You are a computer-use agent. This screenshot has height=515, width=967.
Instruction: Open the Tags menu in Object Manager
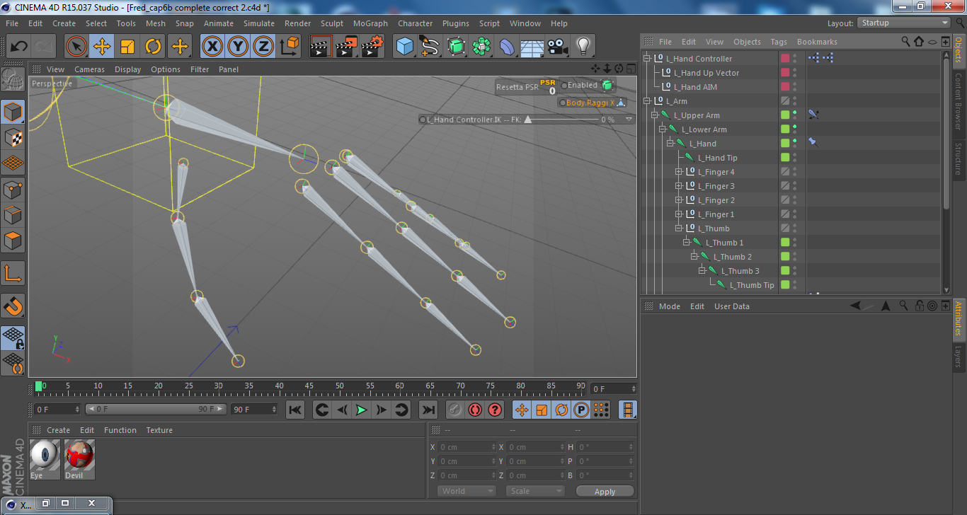pyautogui.click(x=779, y=42)
